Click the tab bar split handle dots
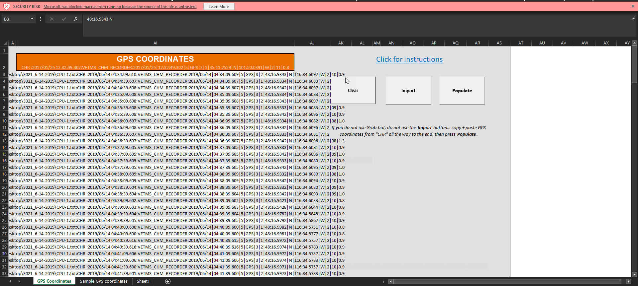This screenshot has height=286, width=638. click(x=383, y=281)
